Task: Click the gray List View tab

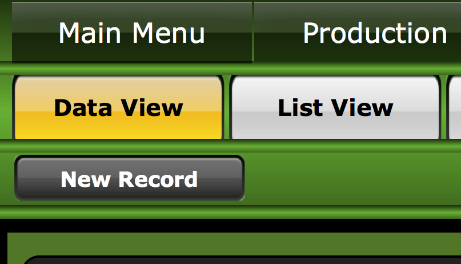Action: (335, 107)
